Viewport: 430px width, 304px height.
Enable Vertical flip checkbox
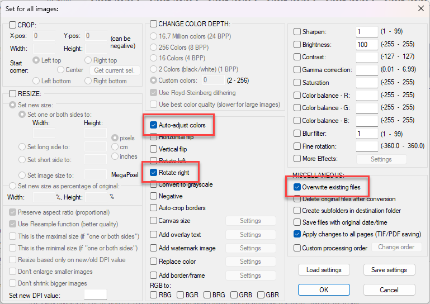tap(154, 149)
